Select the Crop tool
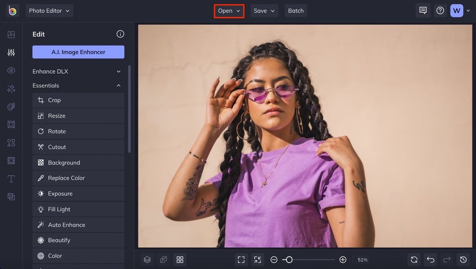The width and height of the screenshot is (476, 269). [78, 100]
